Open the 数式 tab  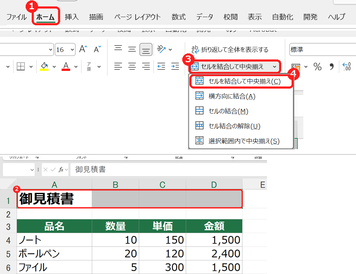(x=178, y=17)
